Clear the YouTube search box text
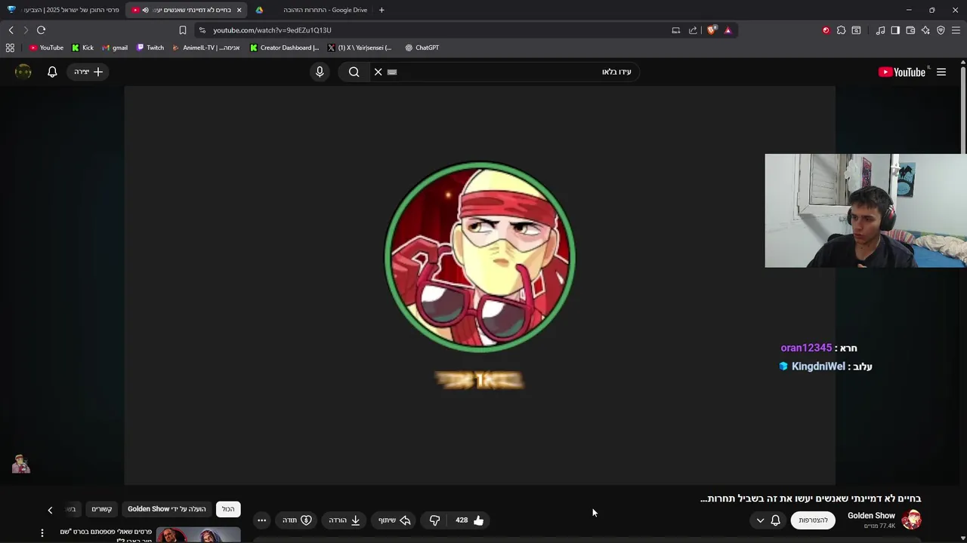 click(x=378, y=72)
